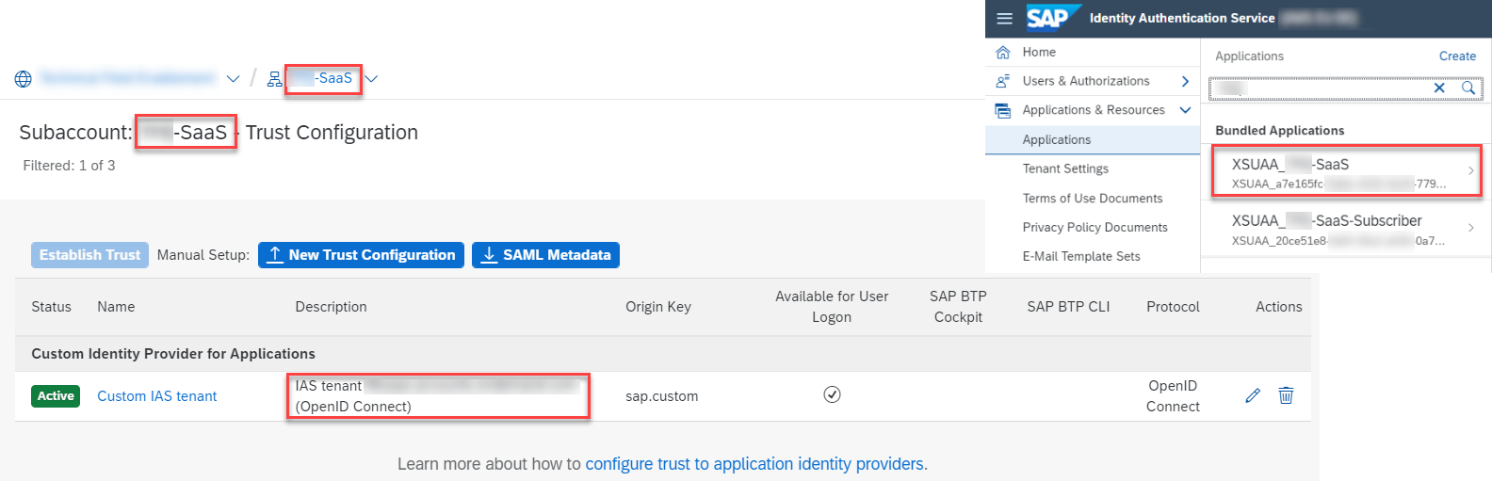This screenshot has height=481, width=1492.
Task: Clear the applications search field with X
Action: coord(1439,88)
